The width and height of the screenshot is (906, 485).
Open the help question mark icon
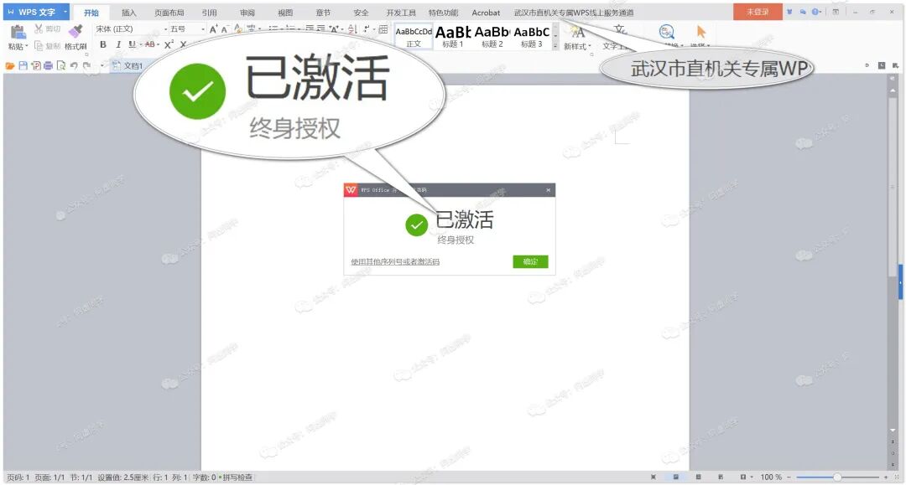pos(815,12)
